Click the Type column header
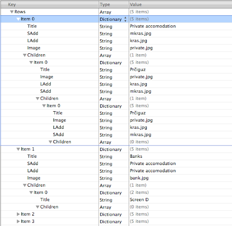 tap(114, 5)
